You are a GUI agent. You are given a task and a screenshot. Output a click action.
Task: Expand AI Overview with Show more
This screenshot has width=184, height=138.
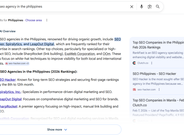pos(55,130)
